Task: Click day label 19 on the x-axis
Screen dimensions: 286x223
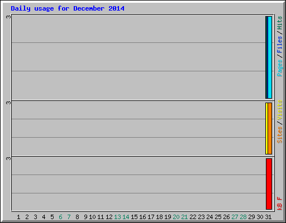Action: click(168, 217)
